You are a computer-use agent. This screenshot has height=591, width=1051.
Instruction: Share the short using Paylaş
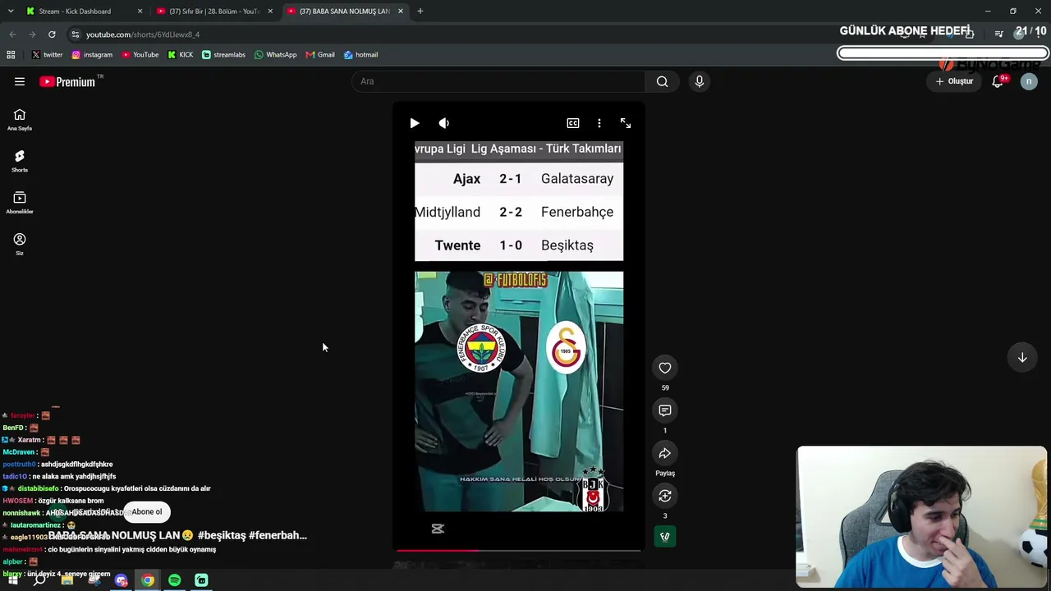665,453
